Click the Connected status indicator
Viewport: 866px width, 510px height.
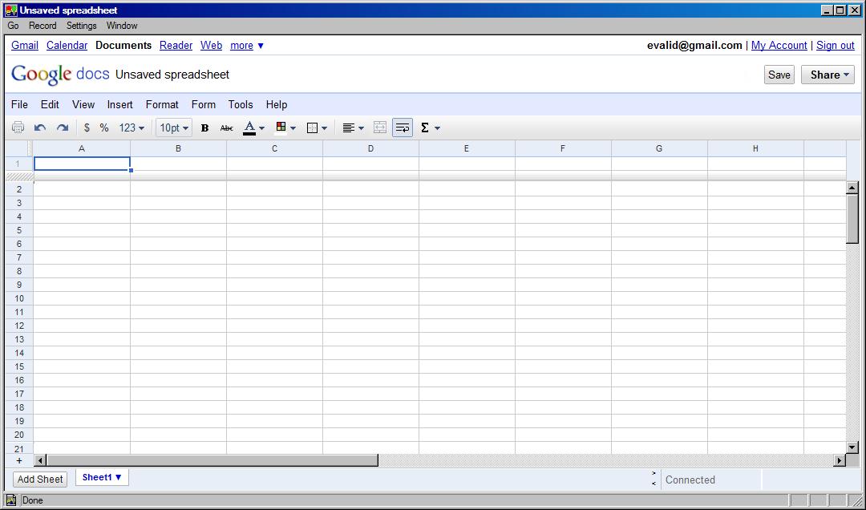click(690, 480)
